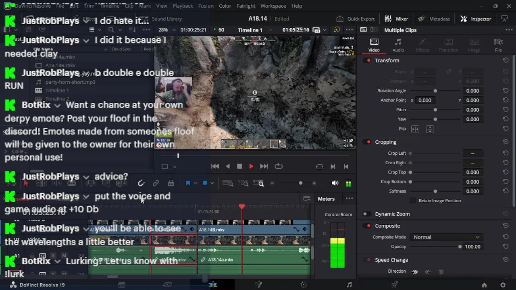Click the match frame icon under viewer
Viewport: 516px width, 290px height.
coord(319,166)
